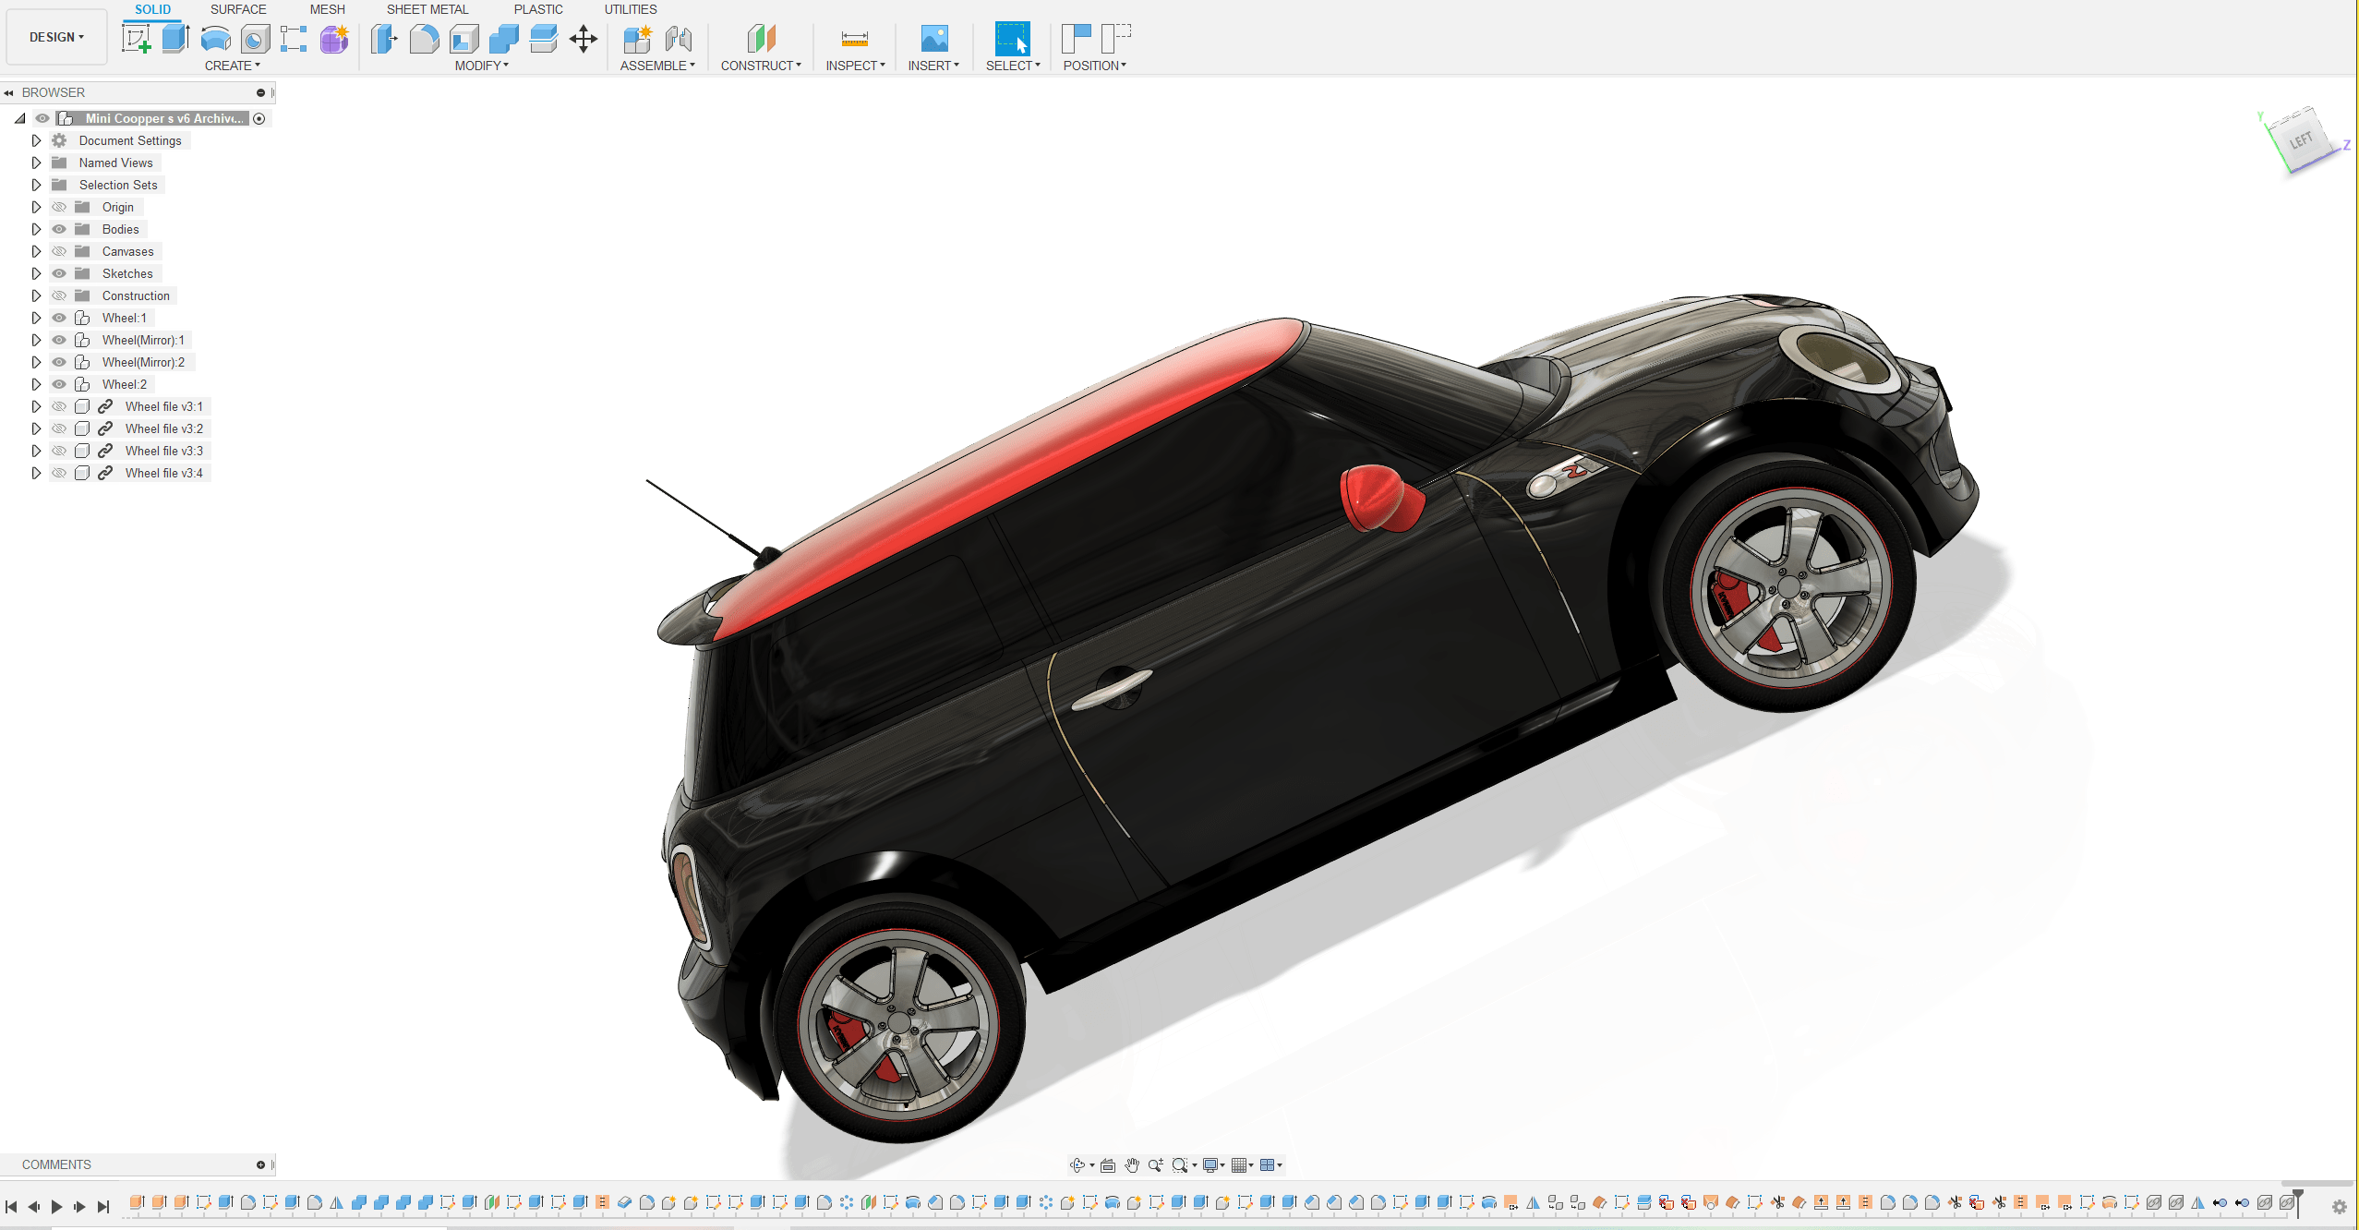Open the DESIGN workspace dropdown
This screenshot has width=2359, height=1230.
[x=56, y=37]
